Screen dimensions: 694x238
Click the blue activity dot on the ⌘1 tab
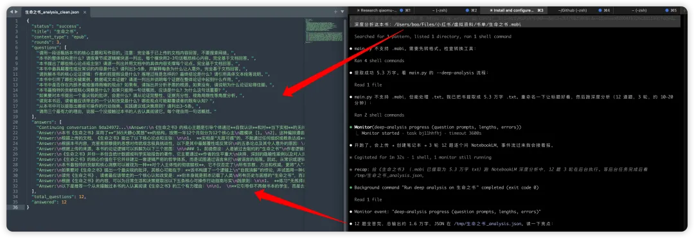pos(402,10)
